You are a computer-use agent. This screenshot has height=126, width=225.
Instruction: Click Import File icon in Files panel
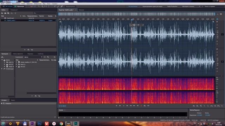[x=5, y=13]
